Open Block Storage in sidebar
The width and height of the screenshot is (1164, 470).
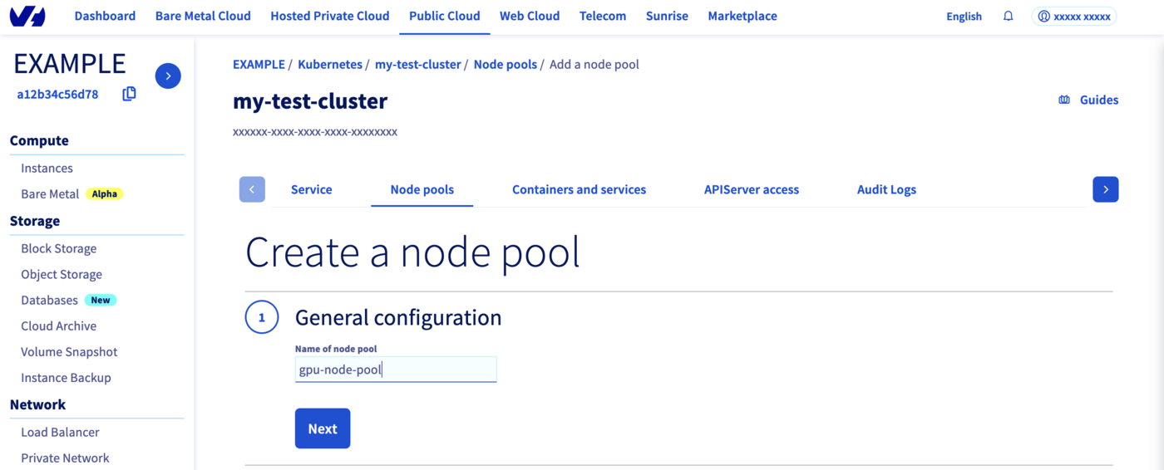59,248
